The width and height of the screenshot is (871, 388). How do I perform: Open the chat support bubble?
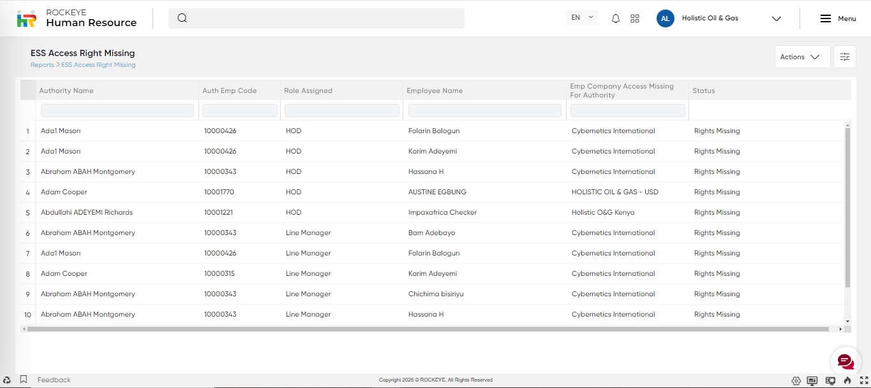(x=846, y=362)
